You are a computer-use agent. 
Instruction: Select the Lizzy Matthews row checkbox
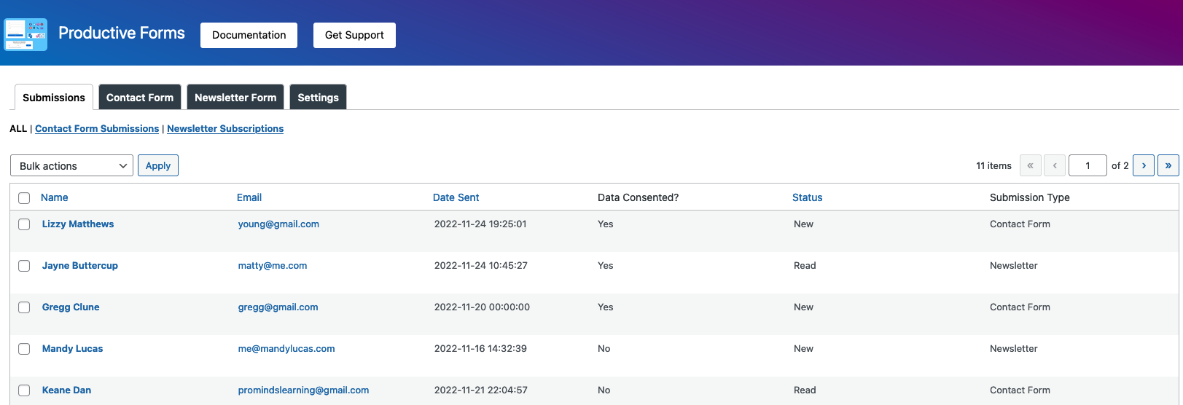pyautogui.click(x=24, y=224)
